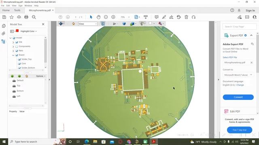Toggle the Board checkbox
259x145 pixels.
pos(17,55)
